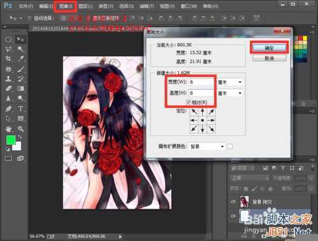This screenshot has height=241, width=318.
Task: Select the Polygonal Lasso tool
Action: 9,50
